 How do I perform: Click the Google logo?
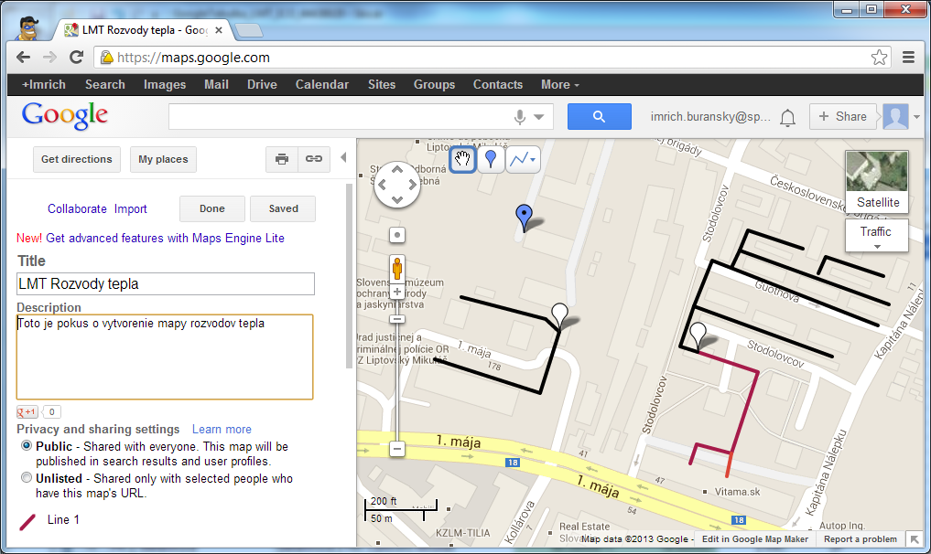pyautogui.click(x=65, y=115)
